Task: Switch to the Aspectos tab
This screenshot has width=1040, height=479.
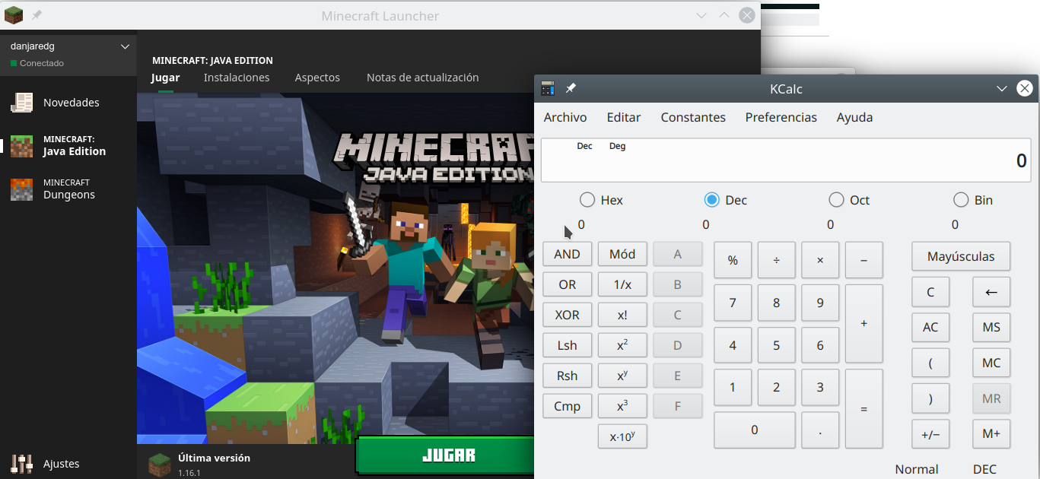Action: pyautogui.click(x=317, y=78)
